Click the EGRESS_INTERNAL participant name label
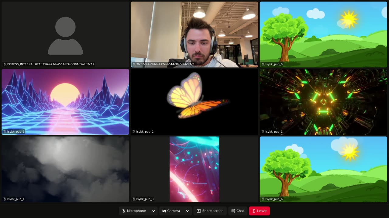Image resolution: width=389 pixels, height=218 pixels. [x=51, y=64]
